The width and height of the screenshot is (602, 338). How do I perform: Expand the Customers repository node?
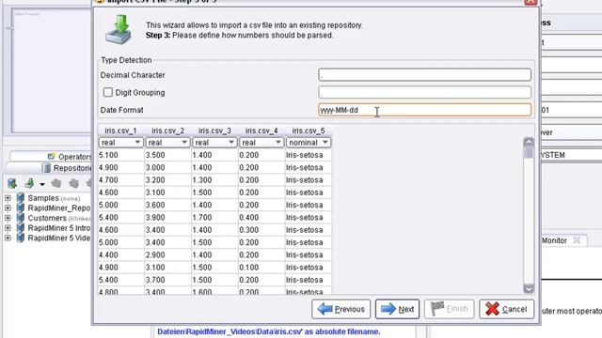click(x=8, y=218)
